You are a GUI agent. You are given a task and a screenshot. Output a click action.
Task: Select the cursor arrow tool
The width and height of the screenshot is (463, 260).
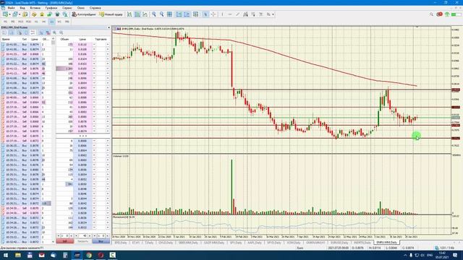click(205, 14)
